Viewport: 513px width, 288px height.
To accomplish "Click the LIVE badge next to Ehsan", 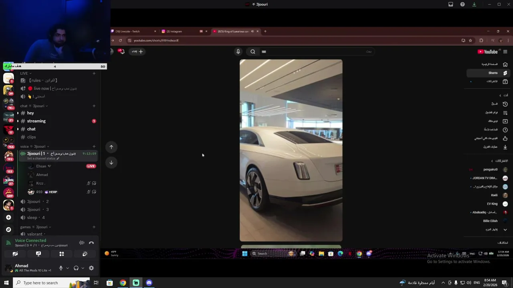I will coord(91,166).
